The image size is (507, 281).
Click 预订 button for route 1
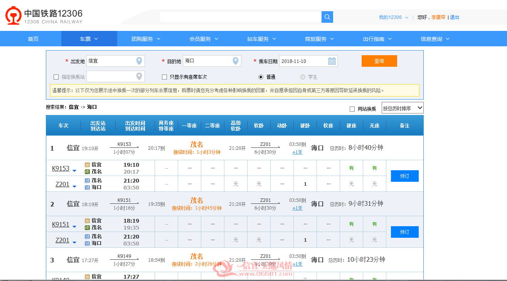[404, 176]
